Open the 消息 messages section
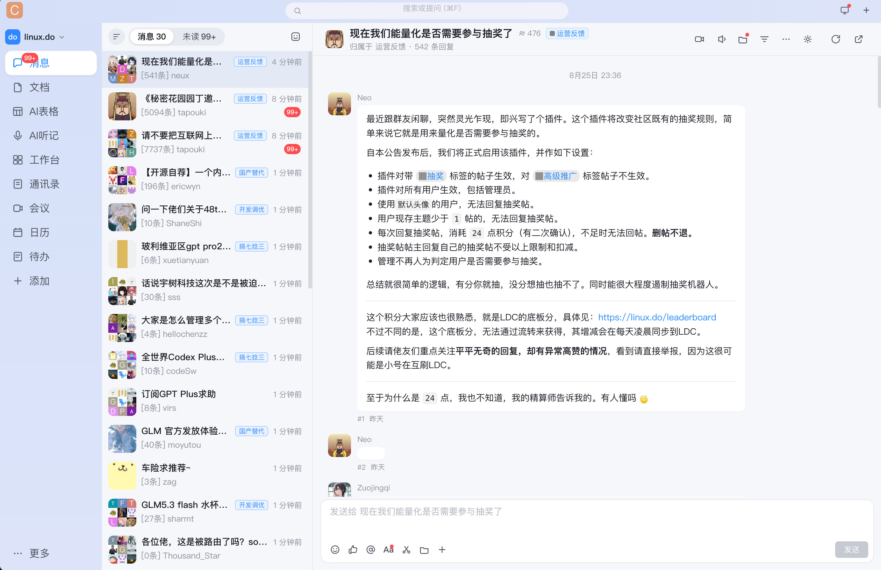The image size is (881, 570). pyautogui.click(x=51, y=63)
